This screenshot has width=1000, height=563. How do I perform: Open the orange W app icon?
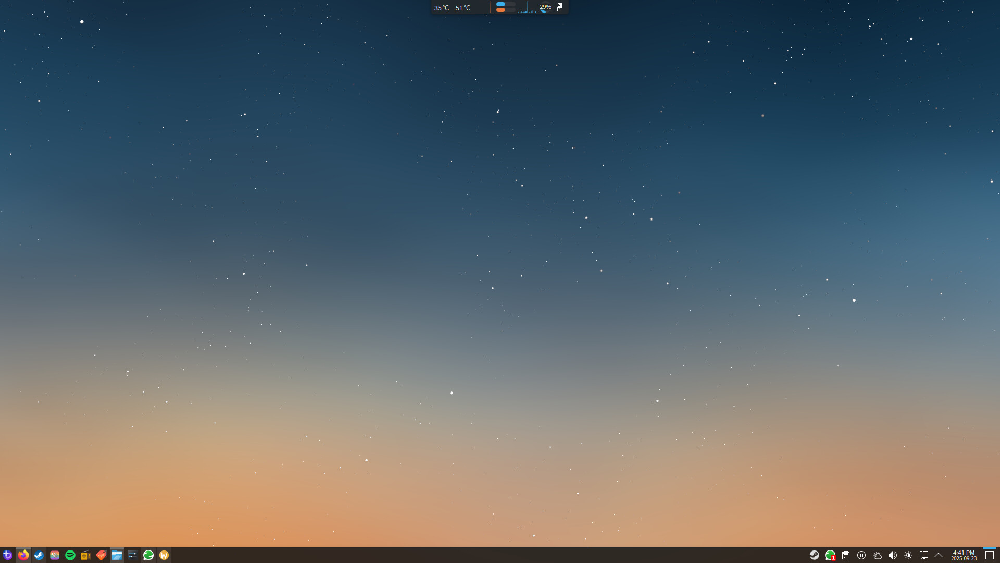(164, 555)
